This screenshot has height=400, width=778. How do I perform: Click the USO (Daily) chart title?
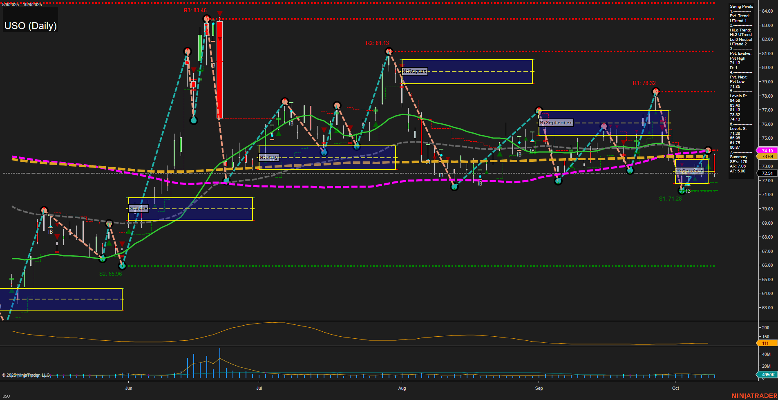[x=30, y=26]
